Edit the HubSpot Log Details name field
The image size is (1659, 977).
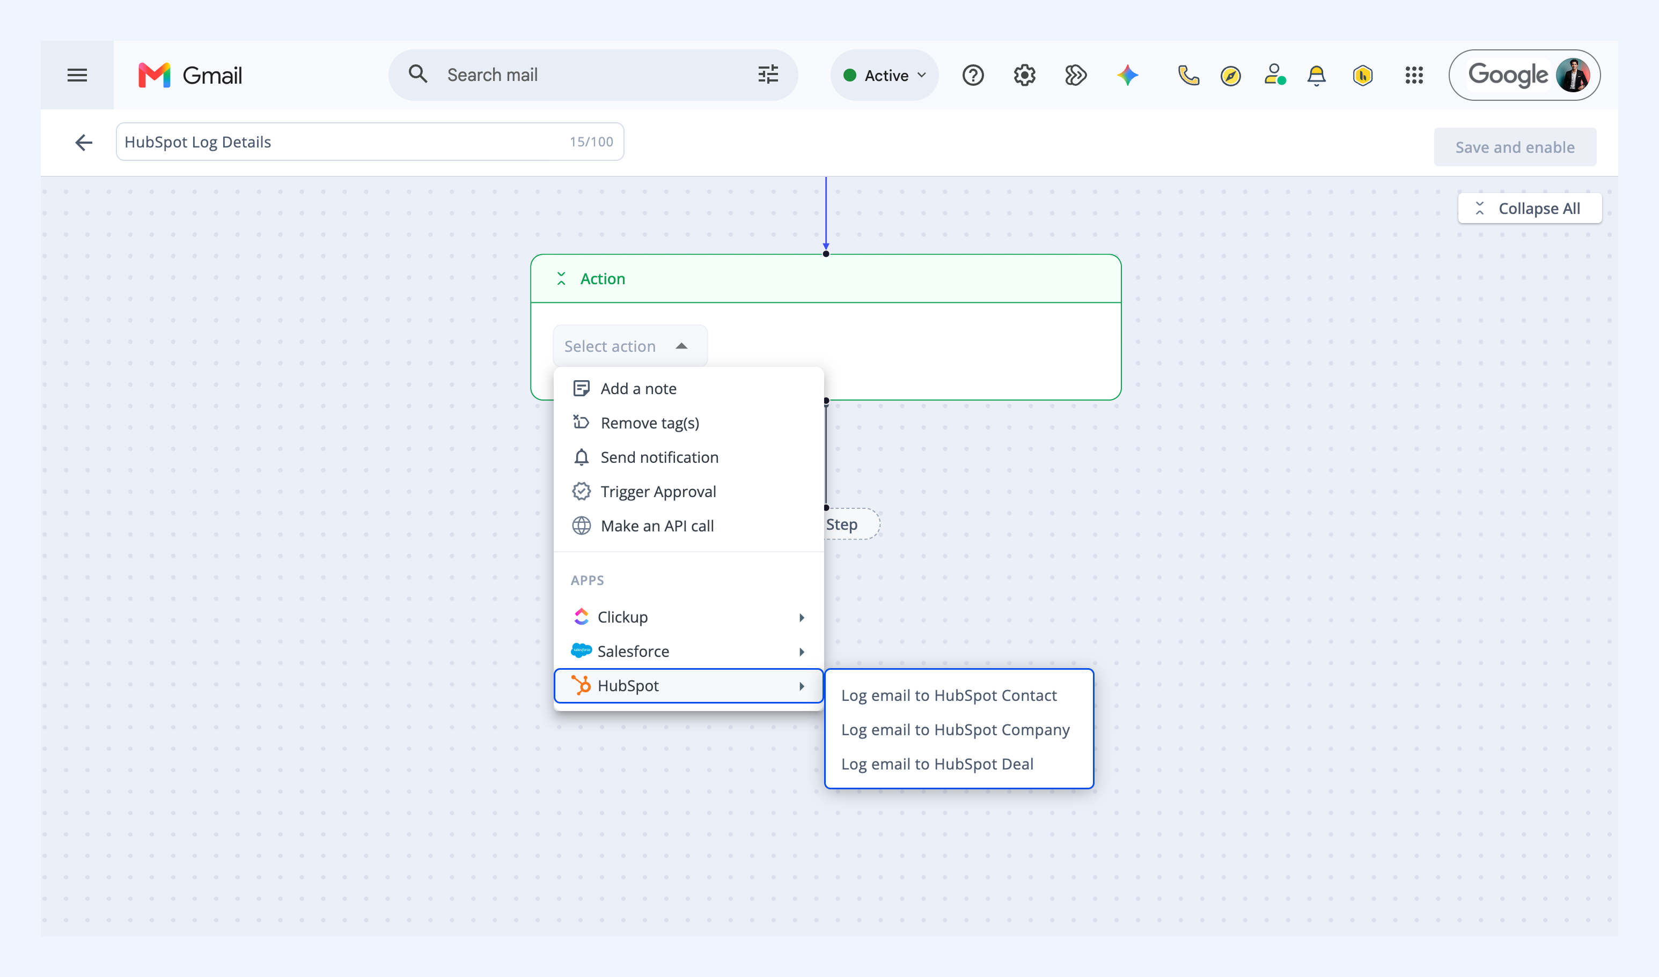[370, 142]
